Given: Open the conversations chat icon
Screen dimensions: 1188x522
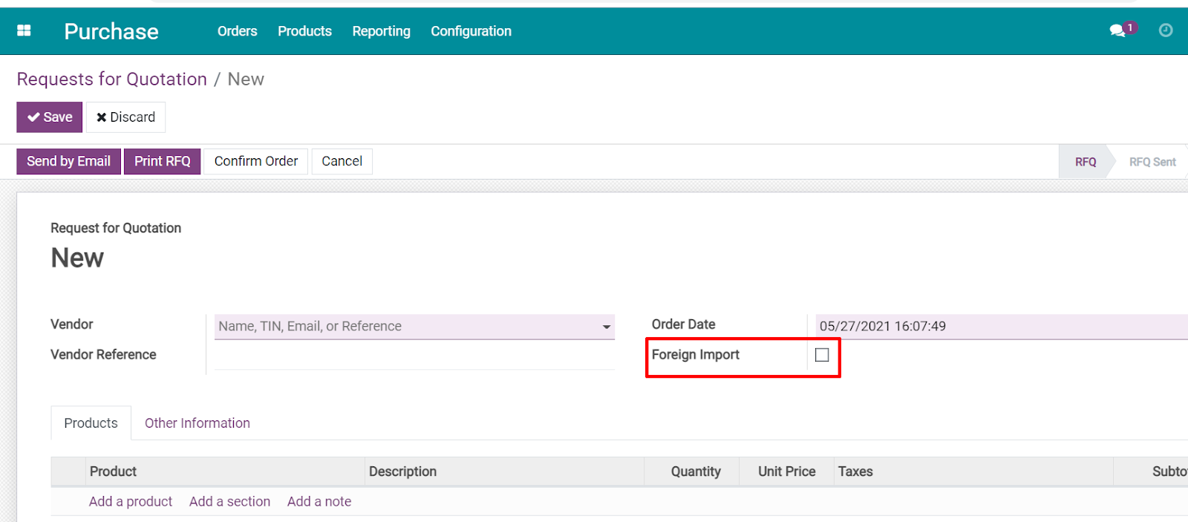Looking at the screenshot, I should click(1117, 30).
